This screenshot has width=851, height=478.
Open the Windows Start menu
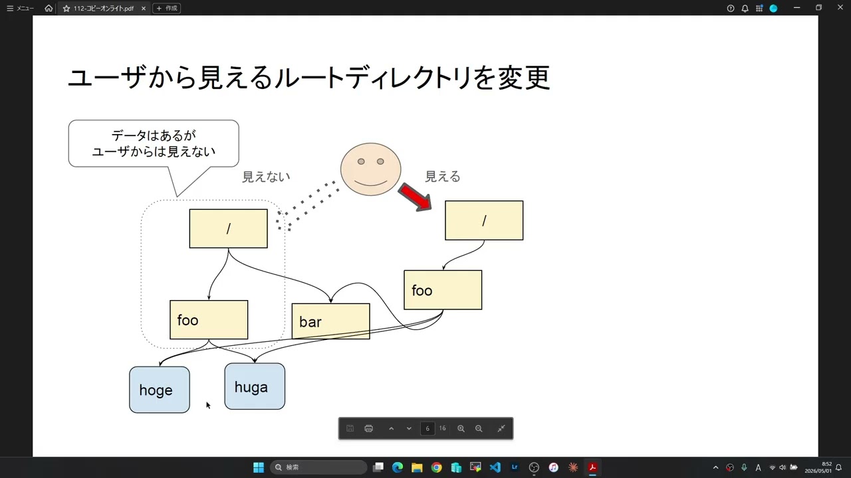[259, 467]
